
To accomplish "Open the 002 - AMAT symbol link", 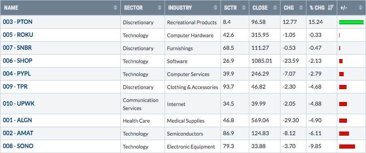I will [18, 134].
